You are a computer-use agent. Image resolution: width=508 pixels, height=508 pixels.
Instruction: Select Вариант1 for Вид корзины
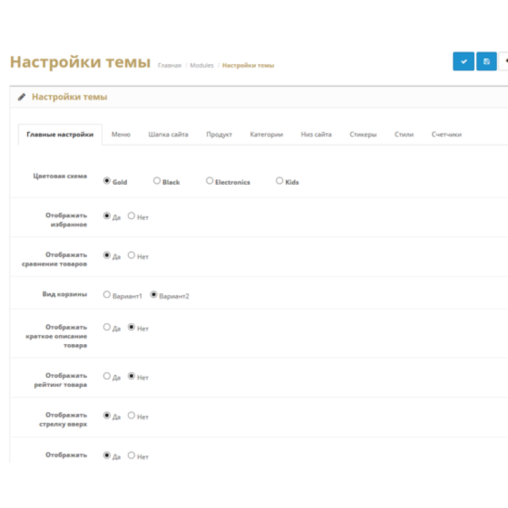click(x=107, y=294)
